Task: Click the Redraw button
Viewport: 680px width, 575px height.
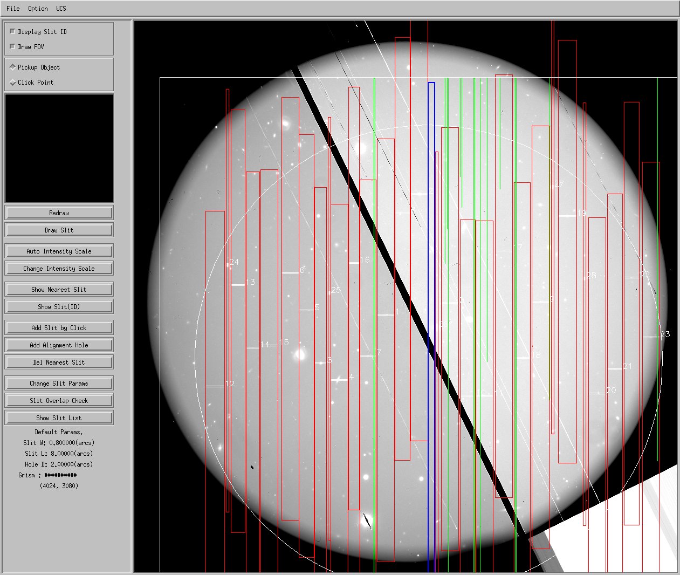Action: pos(59,213)
